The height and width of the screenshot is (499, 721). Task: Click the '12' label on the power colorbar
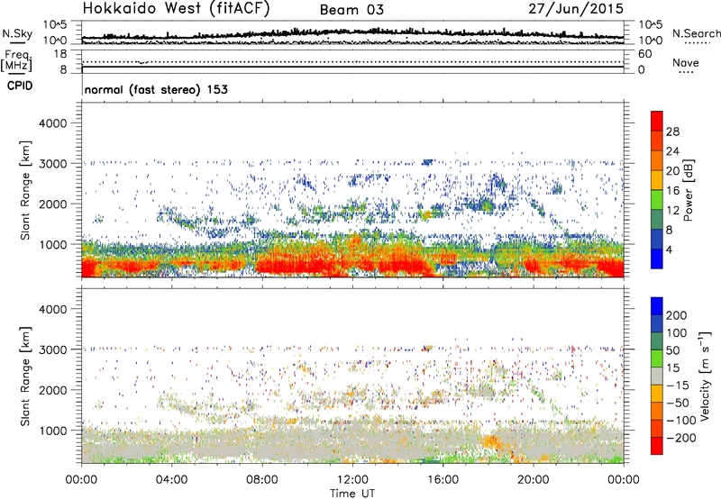click(x=672, y=211)
